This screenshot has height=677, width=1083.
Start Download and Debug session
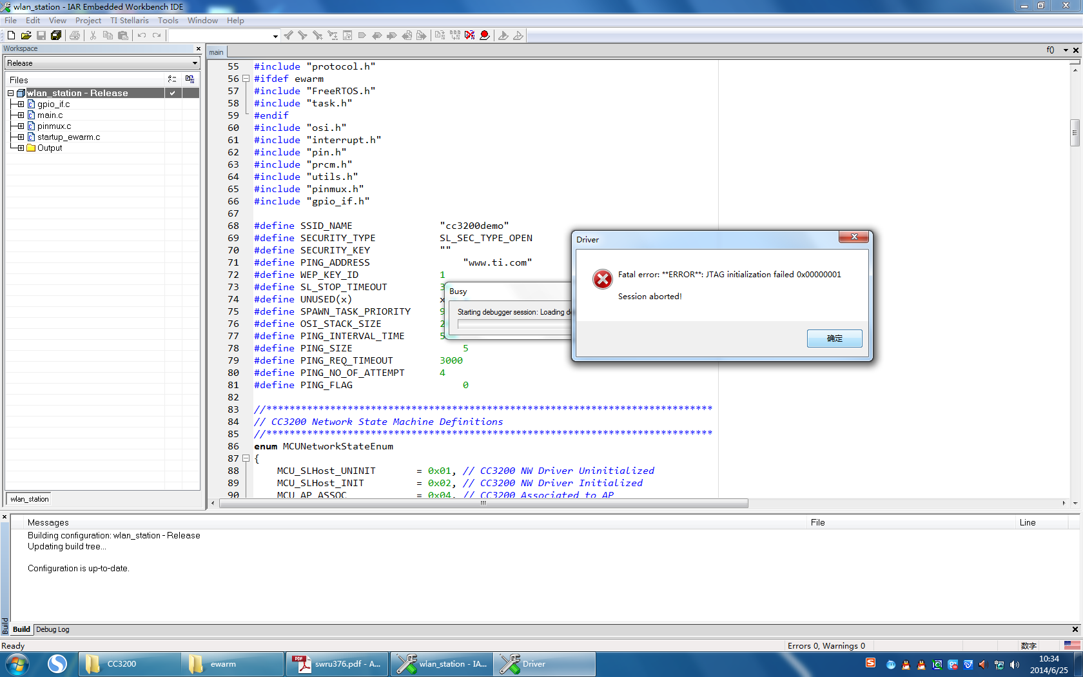coord(503,35)
